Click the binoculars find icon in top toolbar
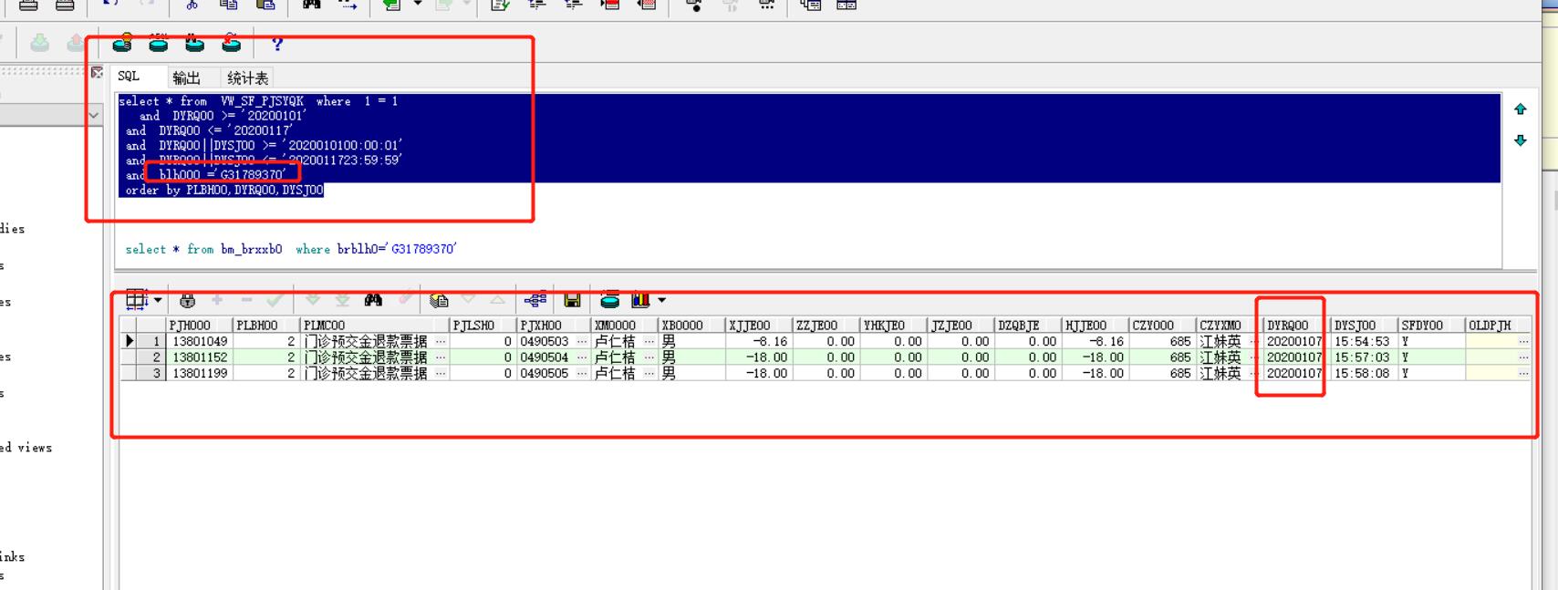1558x590 pixels. 312,5
